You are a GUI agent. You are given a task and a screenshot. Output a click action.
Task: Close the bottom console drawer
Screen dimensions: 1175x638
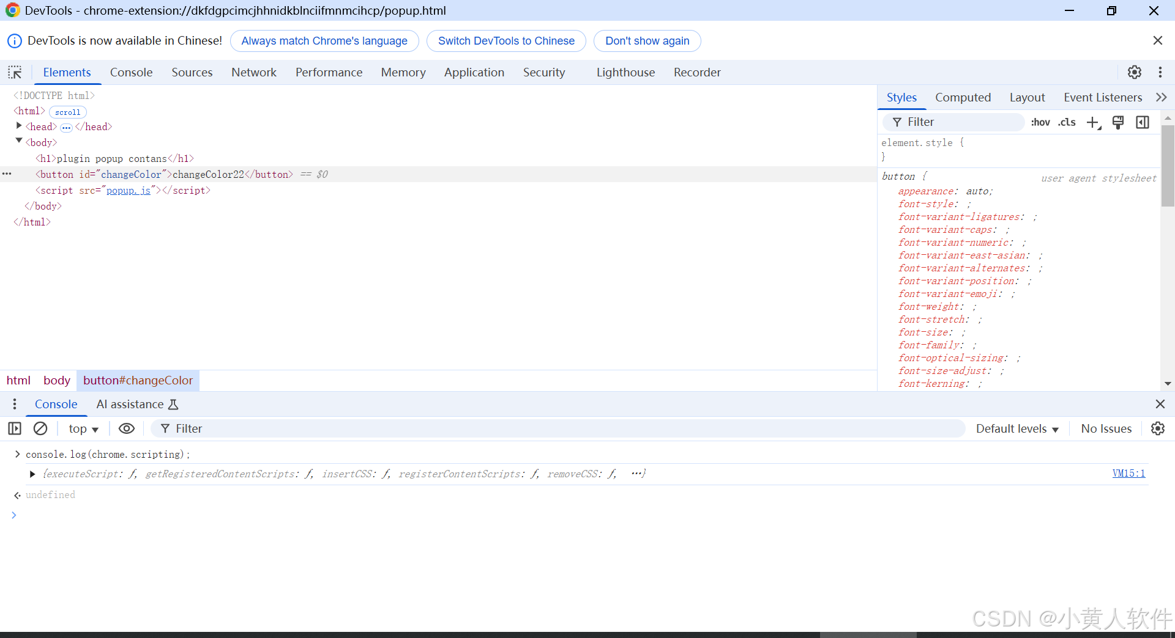point(1160,404)
